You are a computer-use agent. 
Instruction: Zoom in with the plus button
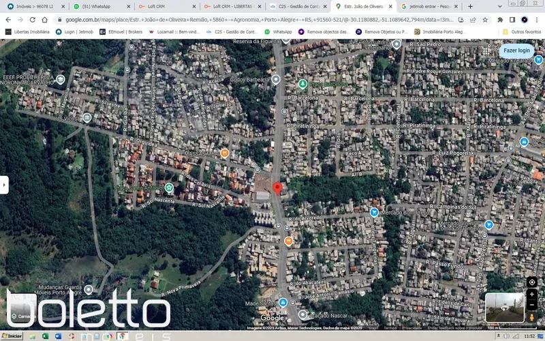pyautogui.click(x=532, y=295)
